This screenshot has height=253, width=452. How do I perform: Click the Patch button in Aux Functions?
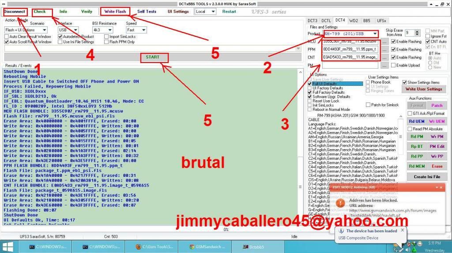[x=437, y=106]
